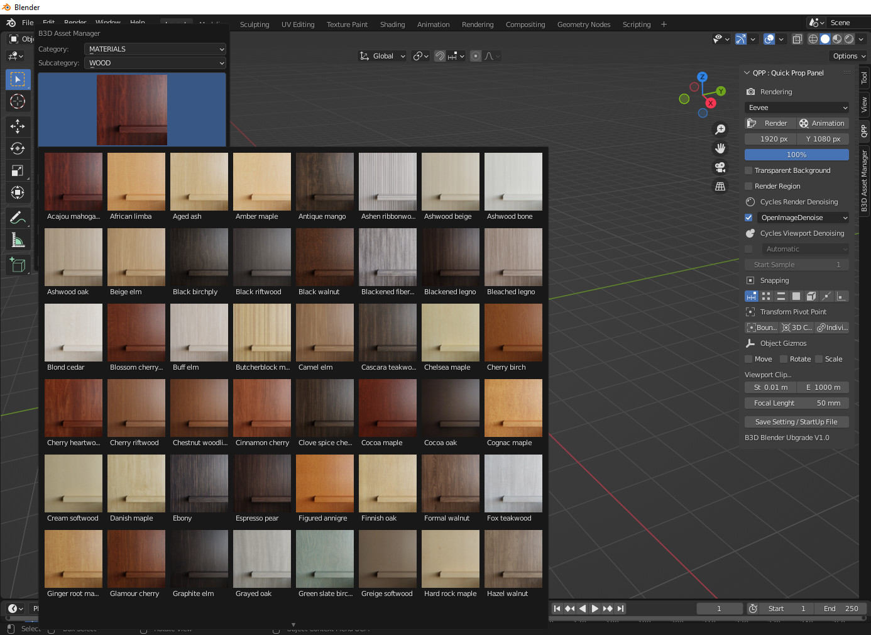Image resolution: width=871 pixels, height=635 pixels.
Task: Choose the Rotate tool in toolbar
Action: point(18,148)
